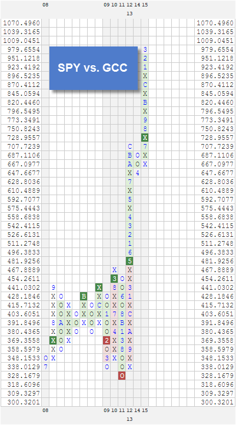Click the '3' in the 542.4115 row
Image resolution: width=236 pixels, height=425 pixels.
point(129,226)
